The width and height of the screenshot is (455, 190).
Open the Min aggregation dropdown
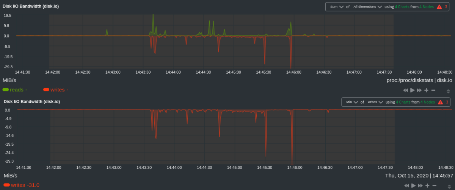pos(352,102)
